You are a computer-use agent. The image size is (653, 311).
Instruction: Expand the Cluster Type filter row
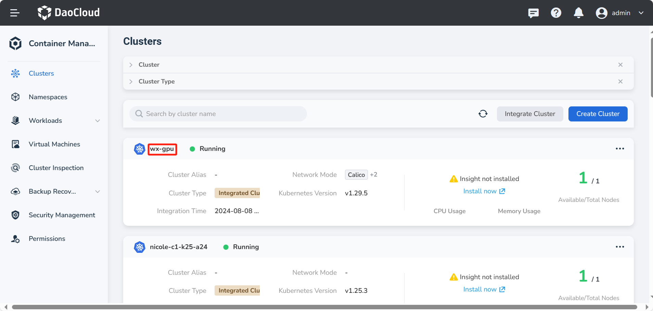[x=131, y=82]
